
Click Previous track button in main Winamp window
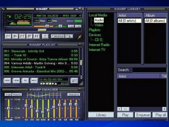[8, 36]
